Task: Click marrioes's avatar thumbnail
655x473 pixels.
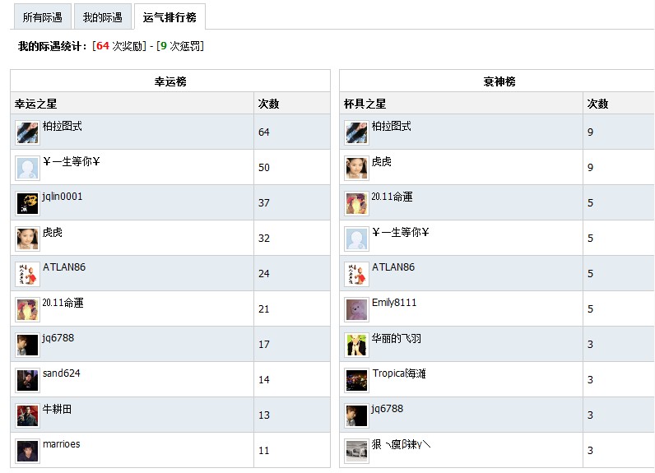Action: (27, 451)
